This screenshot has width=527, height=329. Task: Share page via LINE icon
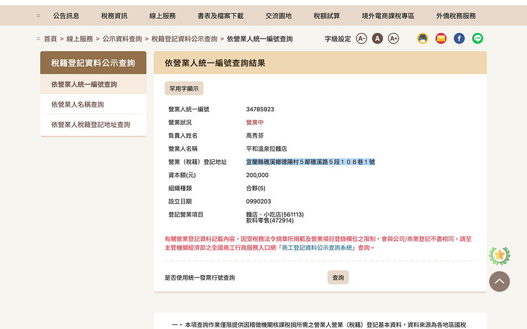tap(477, 39)
